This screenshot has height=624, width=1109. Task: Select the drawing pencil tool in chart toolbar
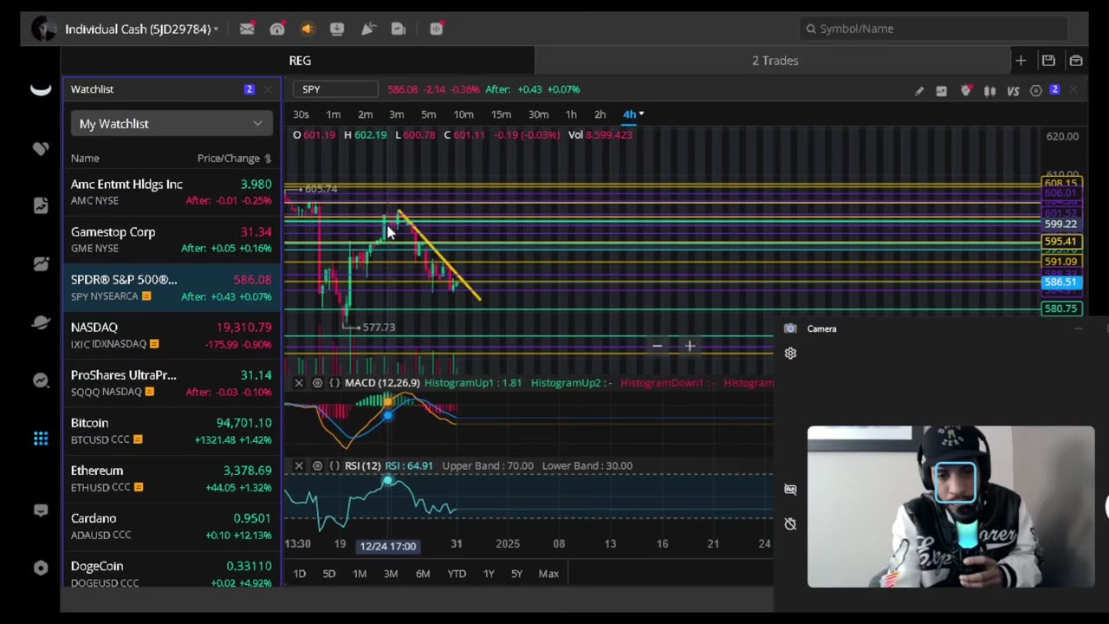918,90
